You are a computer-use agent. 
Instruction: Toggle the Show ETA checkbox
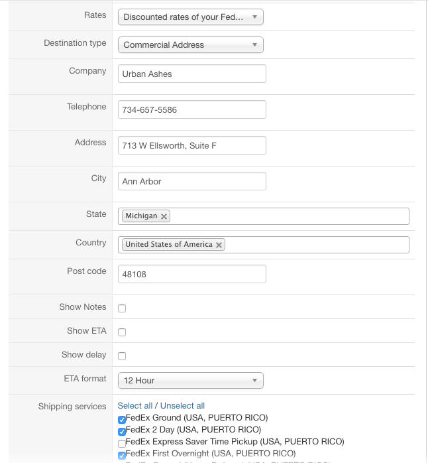click(x=122, y=332)
